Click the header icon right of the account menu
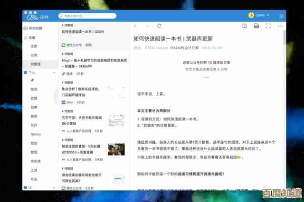Screen dimensions: 304x202 tap(281, 16)
